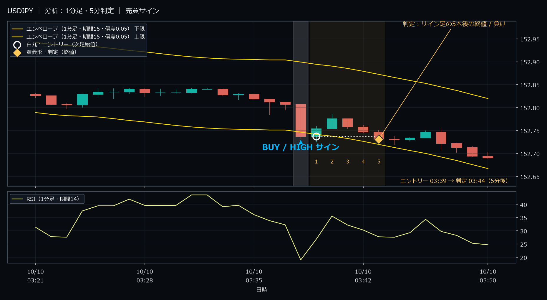Click the legend entry 'エンベロープ 上限'
This screenshot has width=547, height=300.
(x=78, y=37)
